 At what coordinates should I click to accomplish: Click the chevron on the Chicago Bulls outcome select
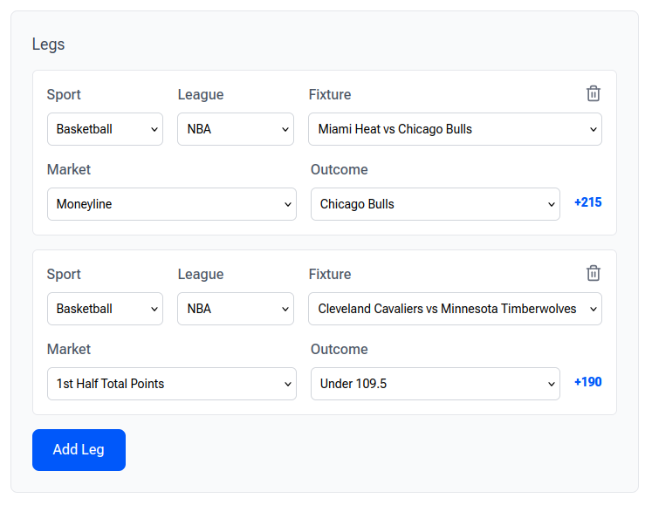pyautogui.click(x=552, y=204)
